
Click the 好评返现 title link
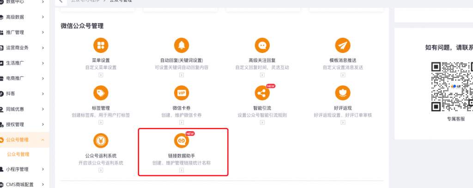pyautogui.click(x=343, y=108)
